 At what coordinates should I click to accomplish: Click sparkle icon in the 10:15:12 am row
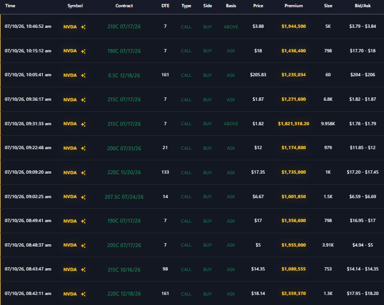pos(83,51)
